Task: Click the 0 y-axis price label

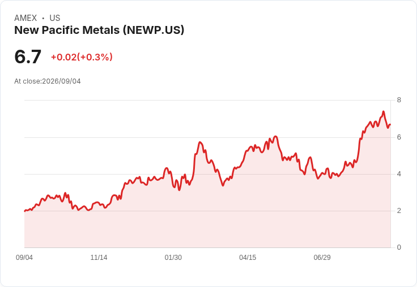Action: (x=399, y=247)
